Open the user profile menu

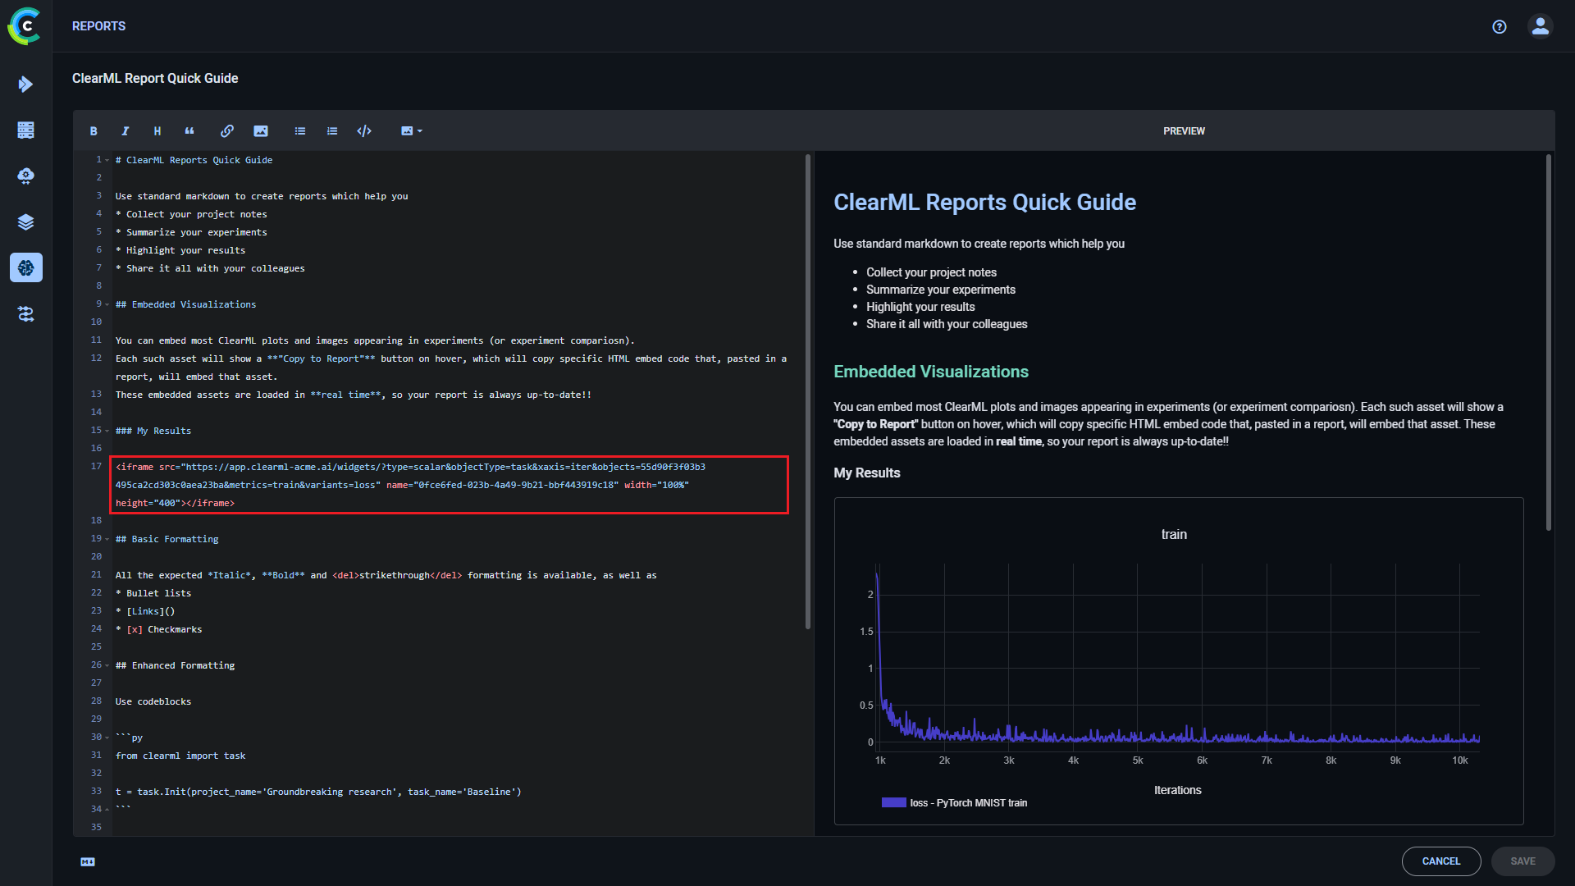coord(1540,26)
